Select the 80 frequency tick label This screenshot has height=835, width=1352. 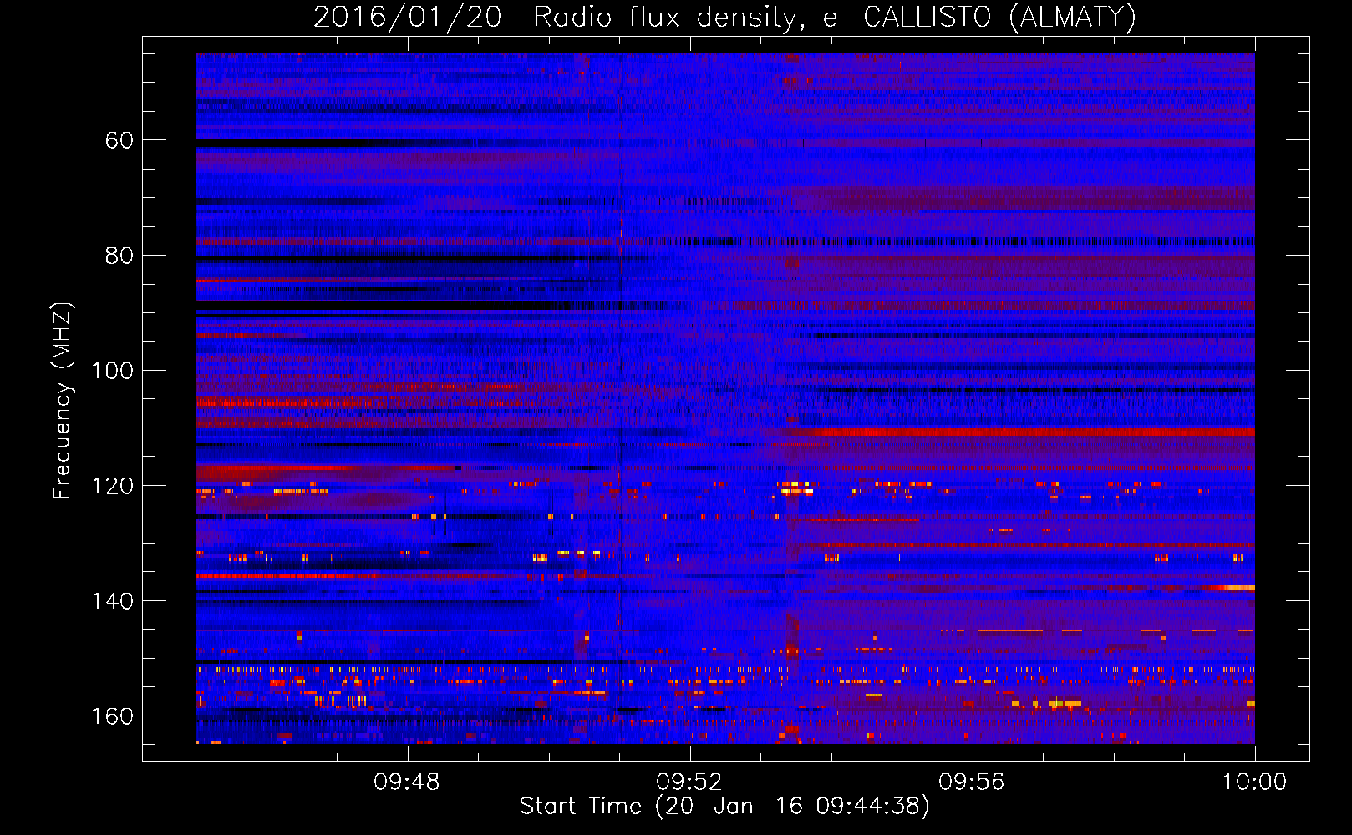point(119,256)
